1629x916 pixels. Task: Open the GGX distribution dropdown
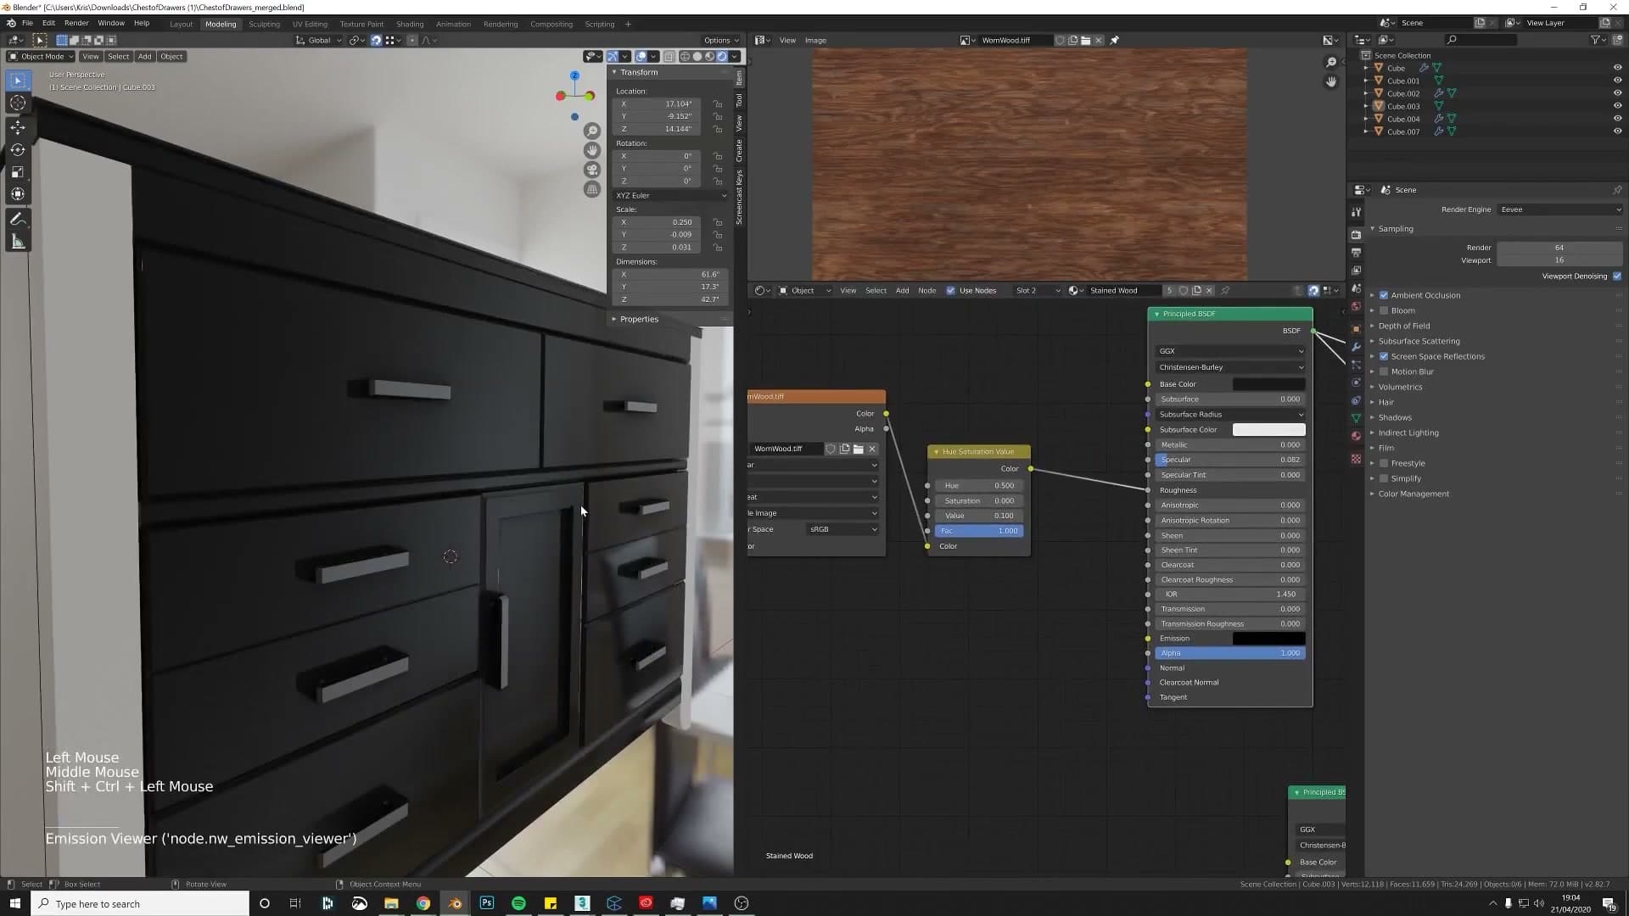click(1230, 351)
